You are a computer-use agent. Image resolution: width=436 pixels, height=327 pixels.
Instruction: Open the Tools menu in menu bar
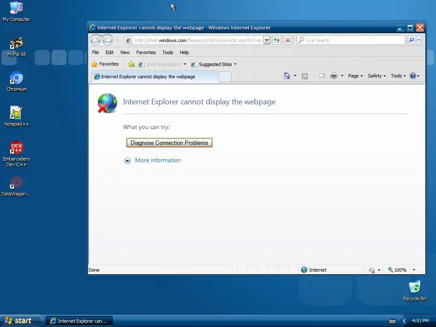168,52
